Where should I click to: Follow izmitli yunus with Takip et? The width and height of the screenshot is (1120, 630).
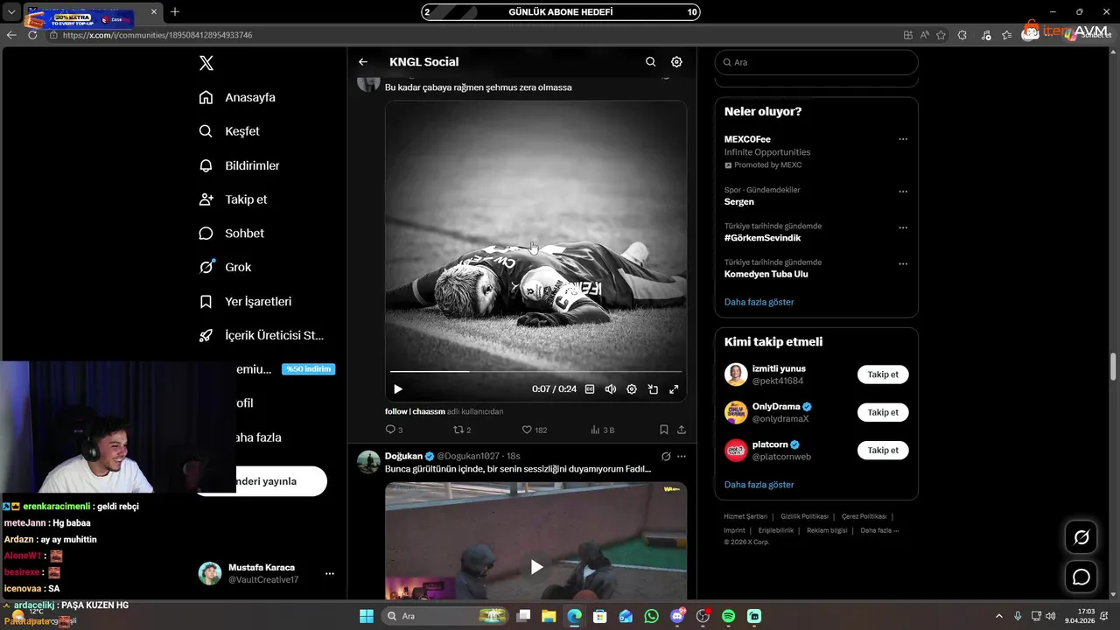883,374
